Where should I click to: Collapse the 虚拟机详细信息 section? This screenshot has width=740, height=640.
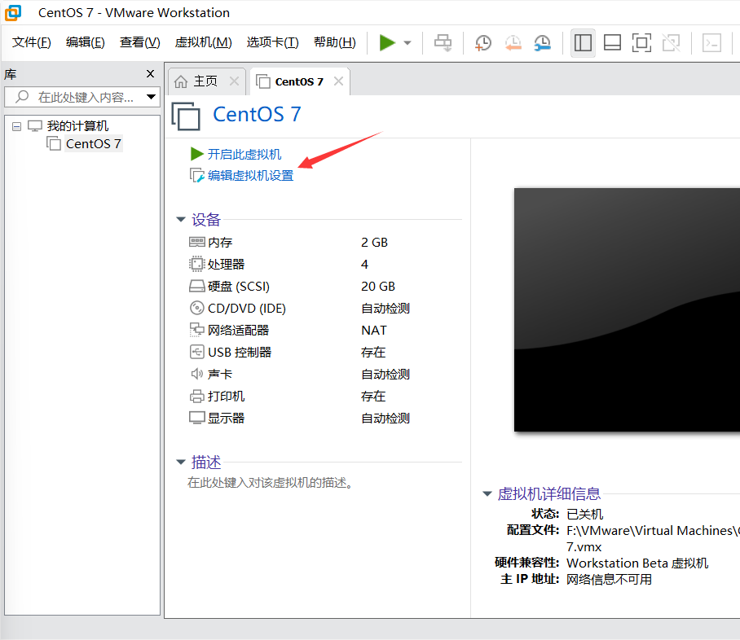click(487, 493)
